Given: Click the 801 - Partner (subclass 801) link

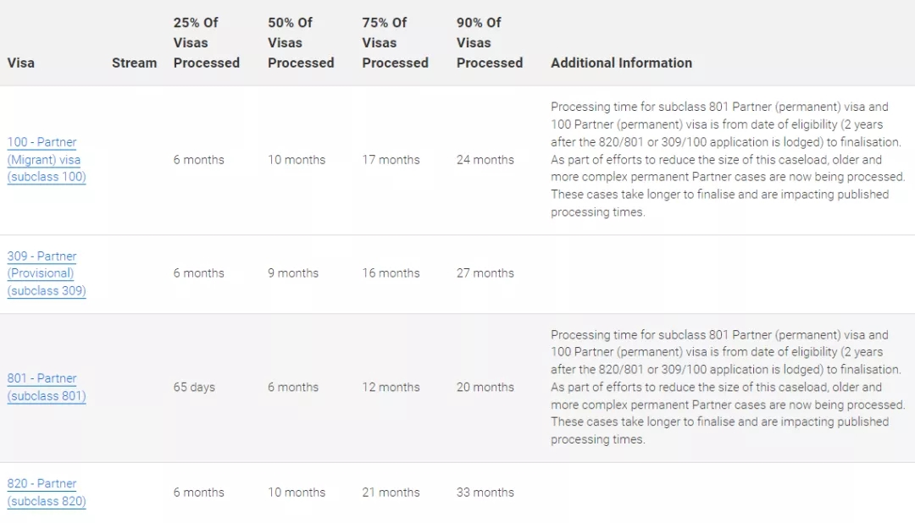Looking at the screenshot, I should 46,387.
